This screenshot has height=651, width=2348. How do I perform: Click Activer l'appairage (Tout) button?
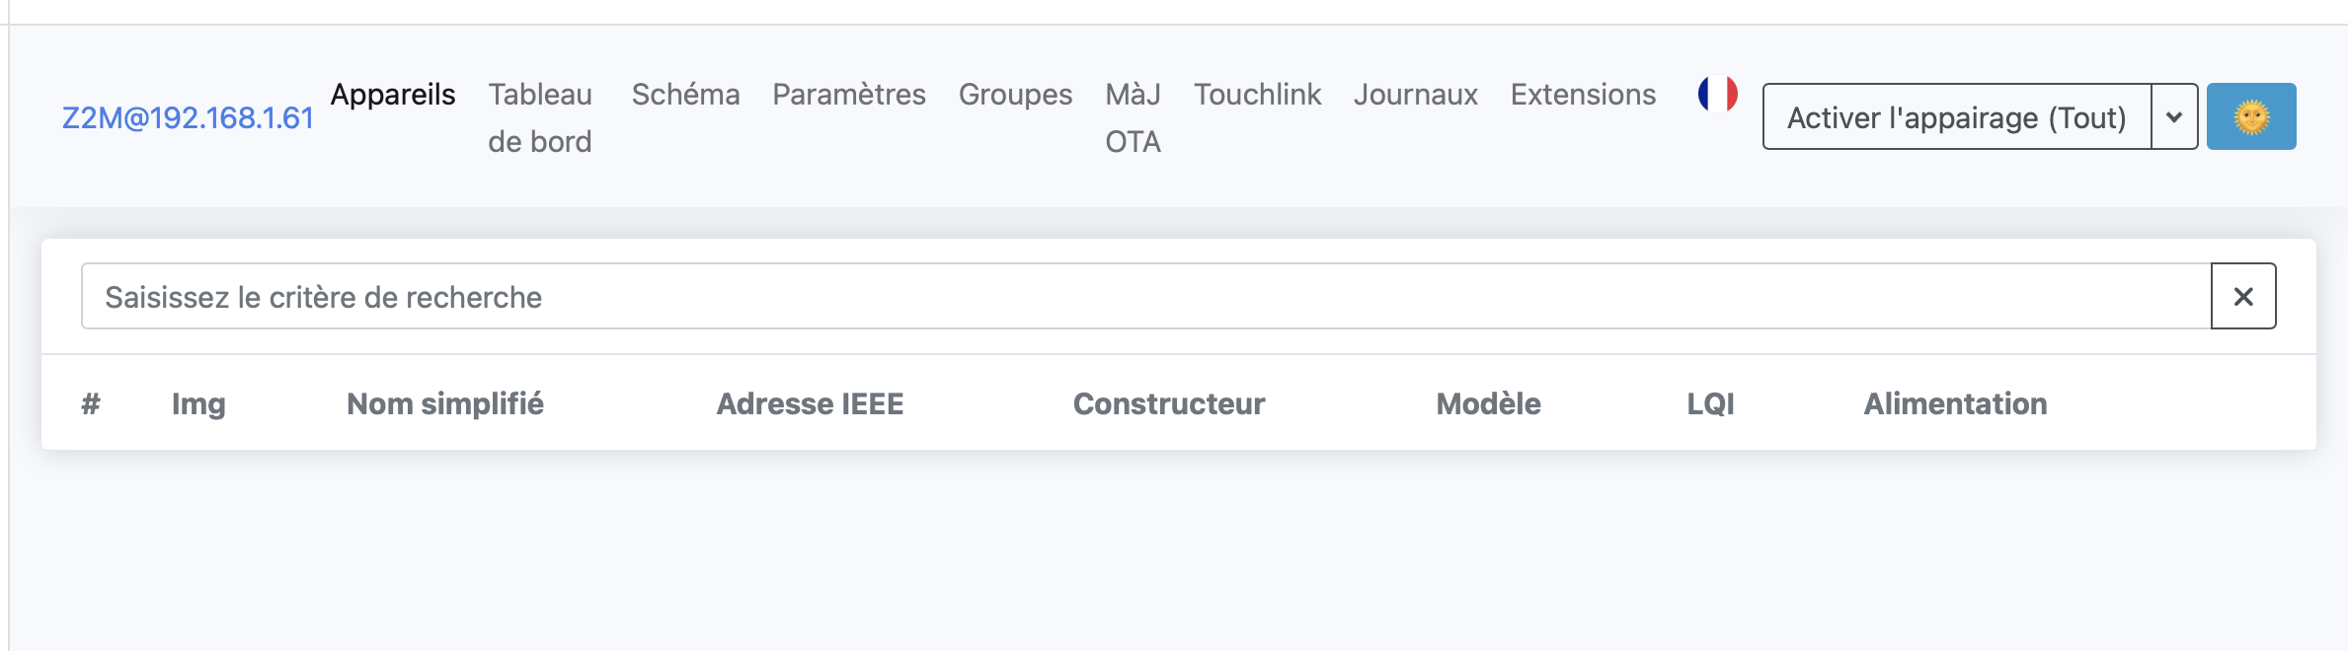[x=1957, y=116]
